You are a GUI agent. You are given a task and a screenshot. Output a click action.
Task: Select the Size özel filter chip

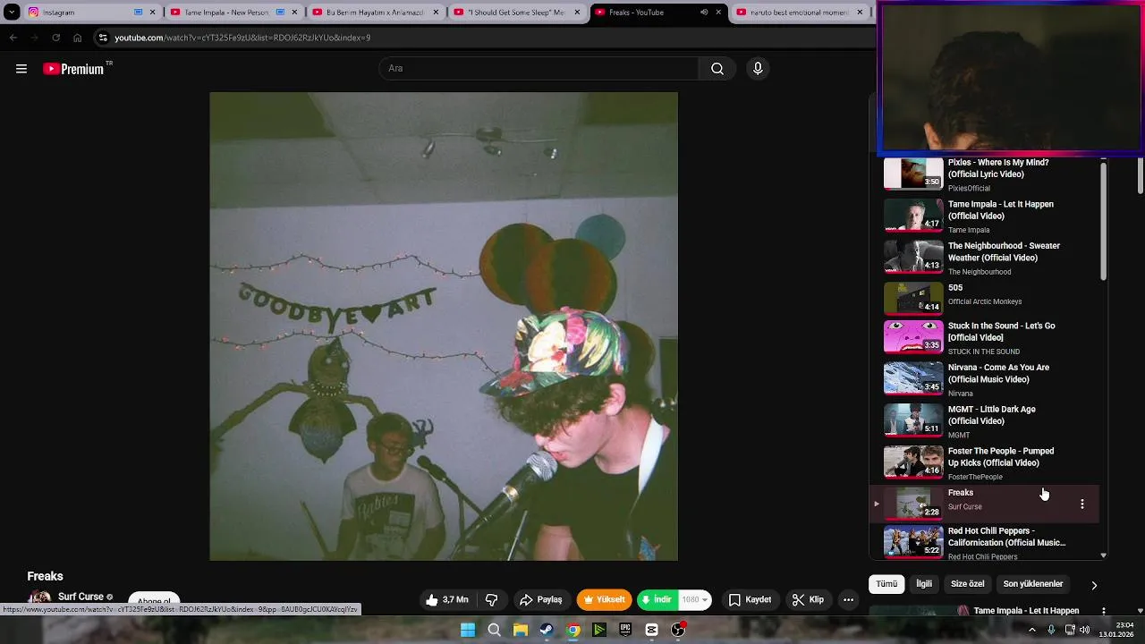[x=967, y=584]
